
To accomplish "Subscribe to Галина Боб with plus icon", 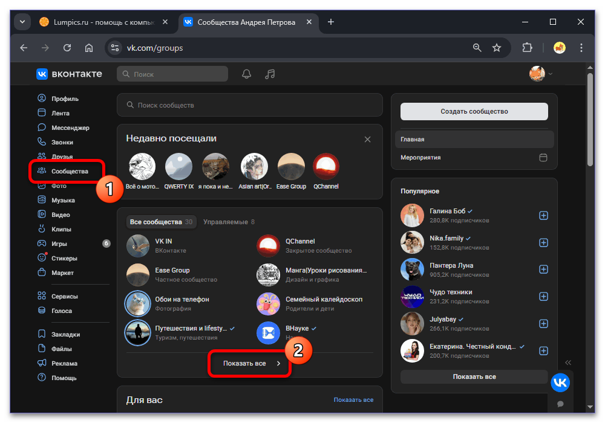I will tap(543, 215).
